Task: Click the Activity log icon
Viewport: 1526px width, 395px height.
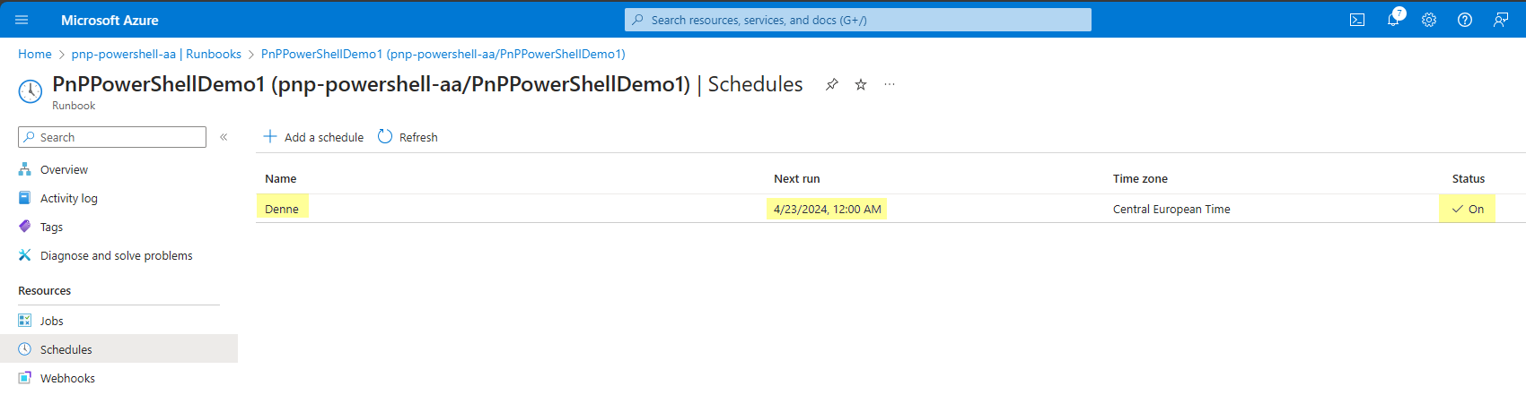Action: coord(25,198)
